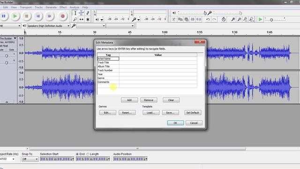Click the Fit Project zoom icon

[x=252, y=19]
